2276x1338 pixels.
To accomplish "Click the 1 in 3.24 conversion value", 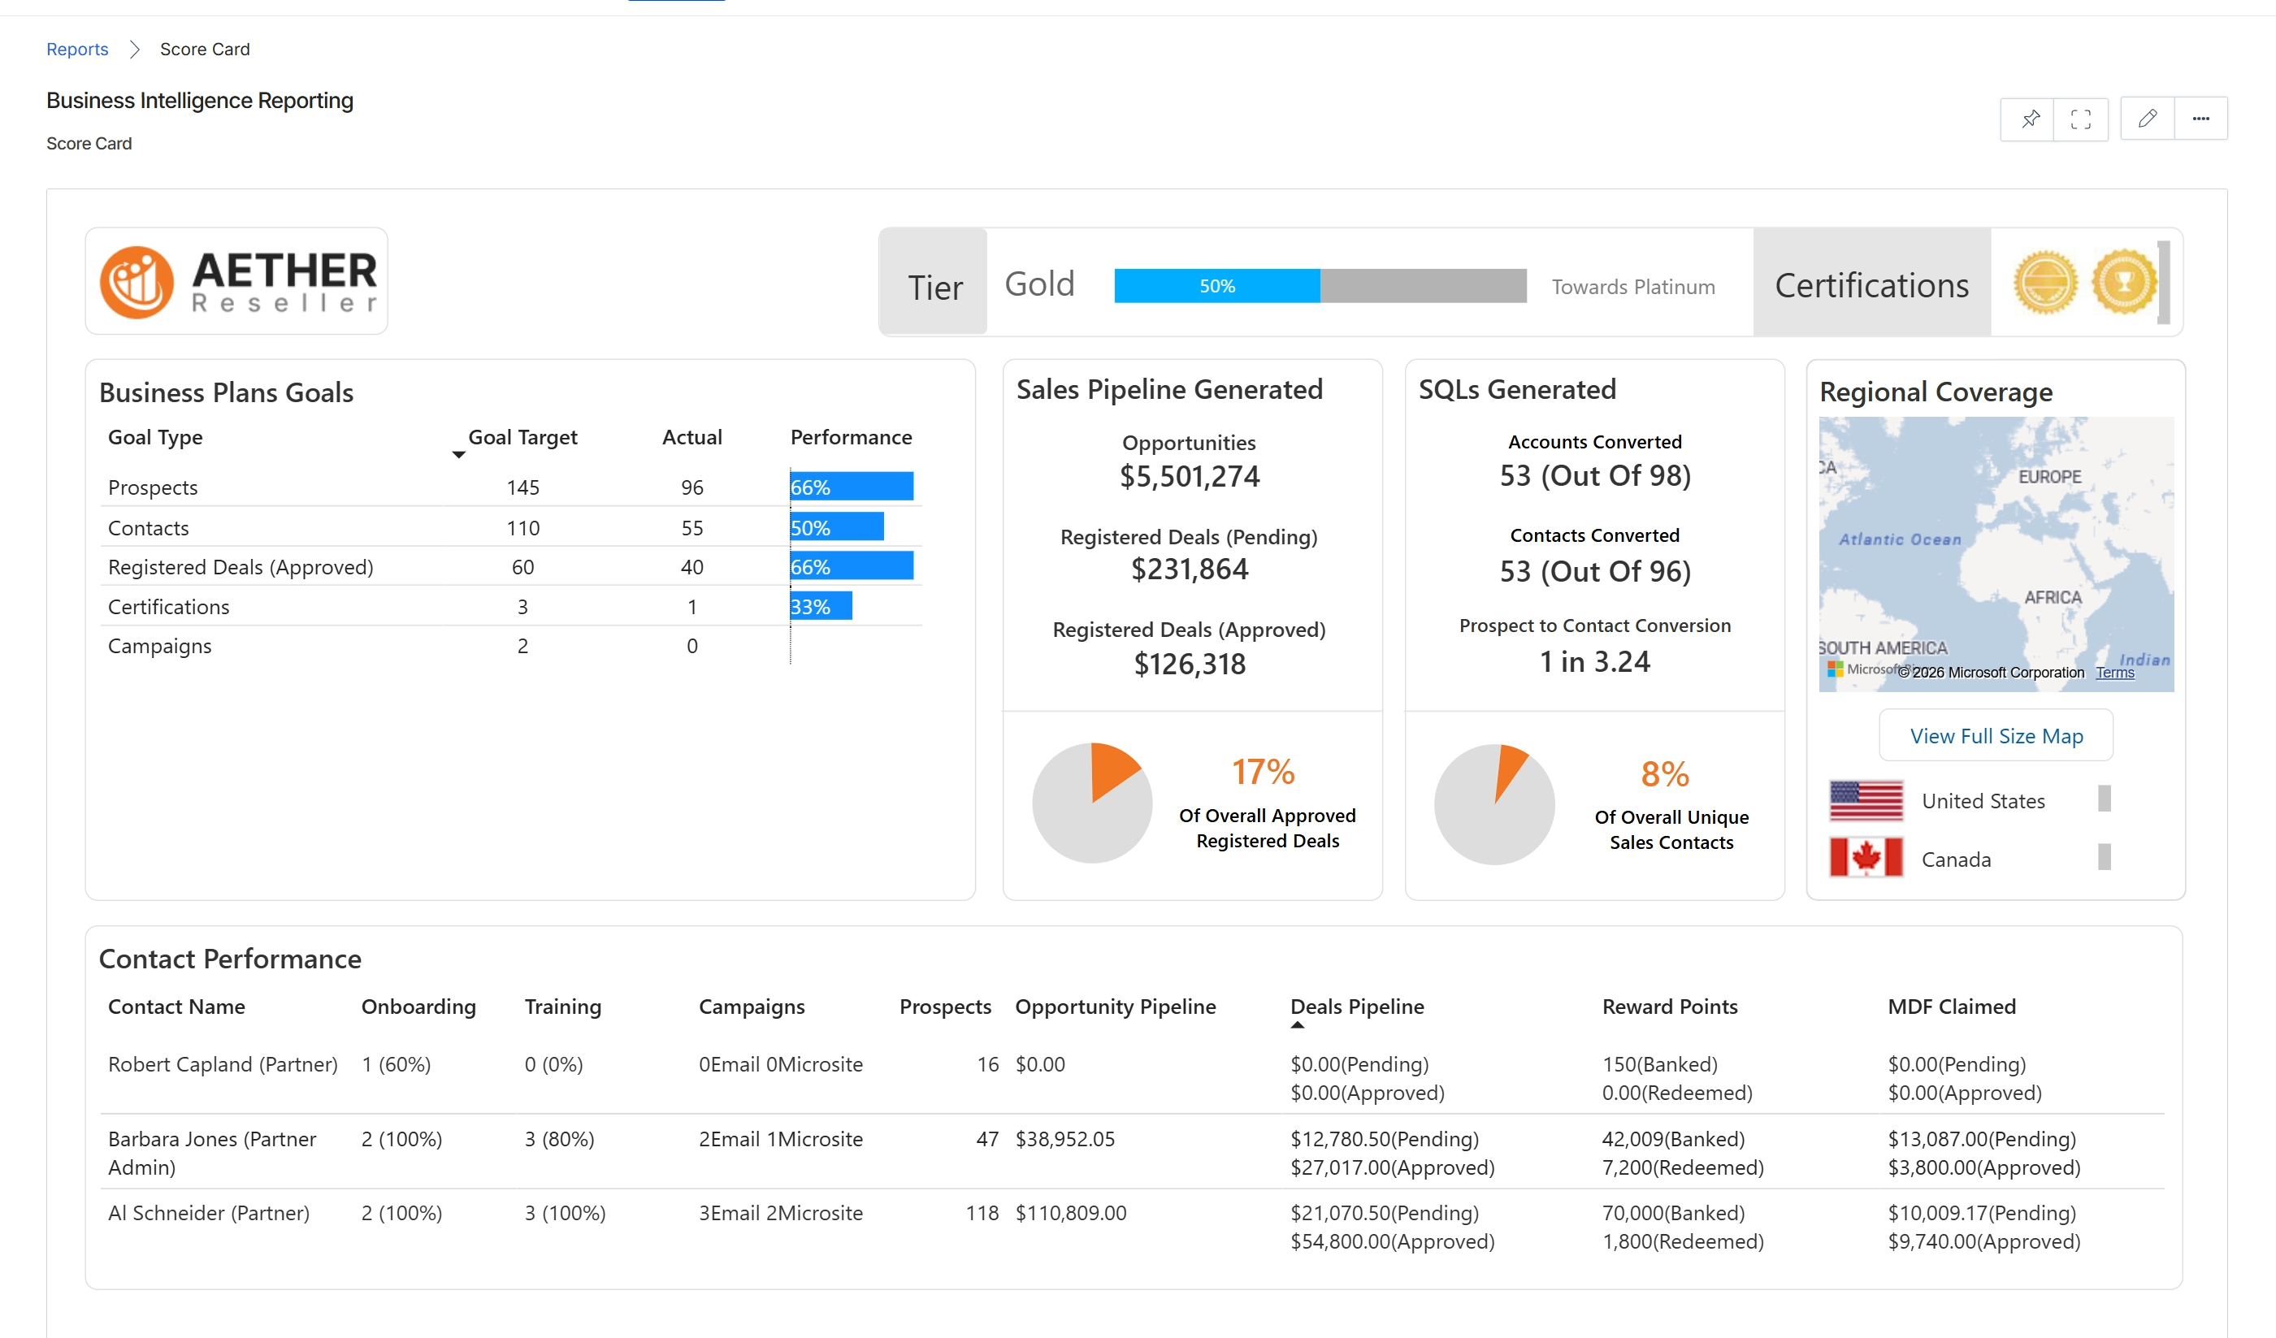I will tap(1595, 662).
